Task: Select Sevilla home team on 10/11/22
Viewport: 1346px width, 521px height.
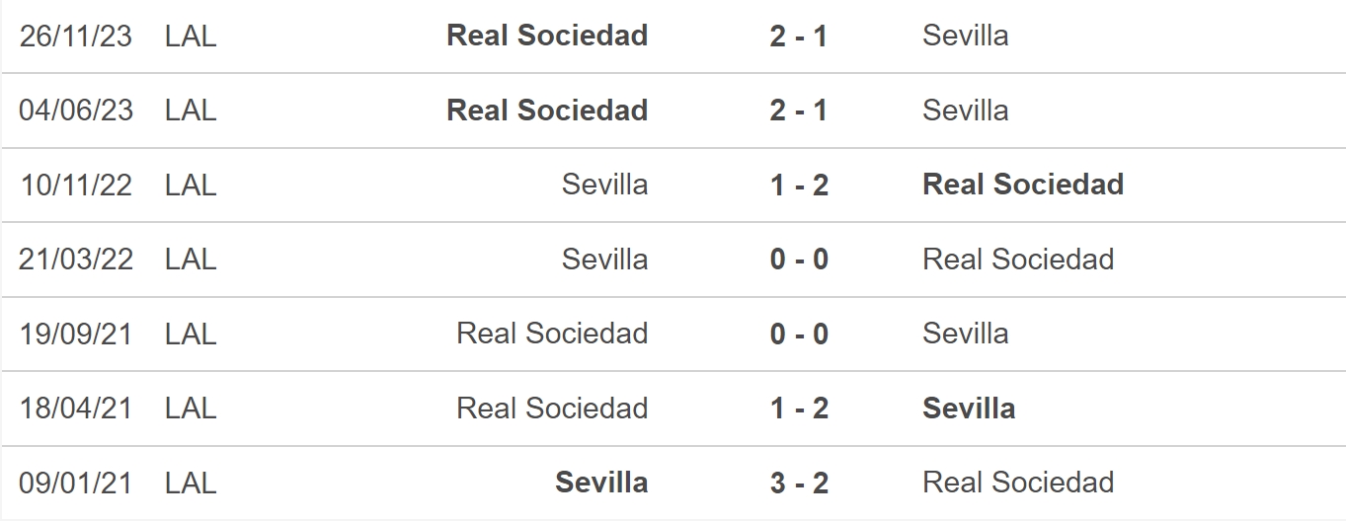Action: pos(604,185)
